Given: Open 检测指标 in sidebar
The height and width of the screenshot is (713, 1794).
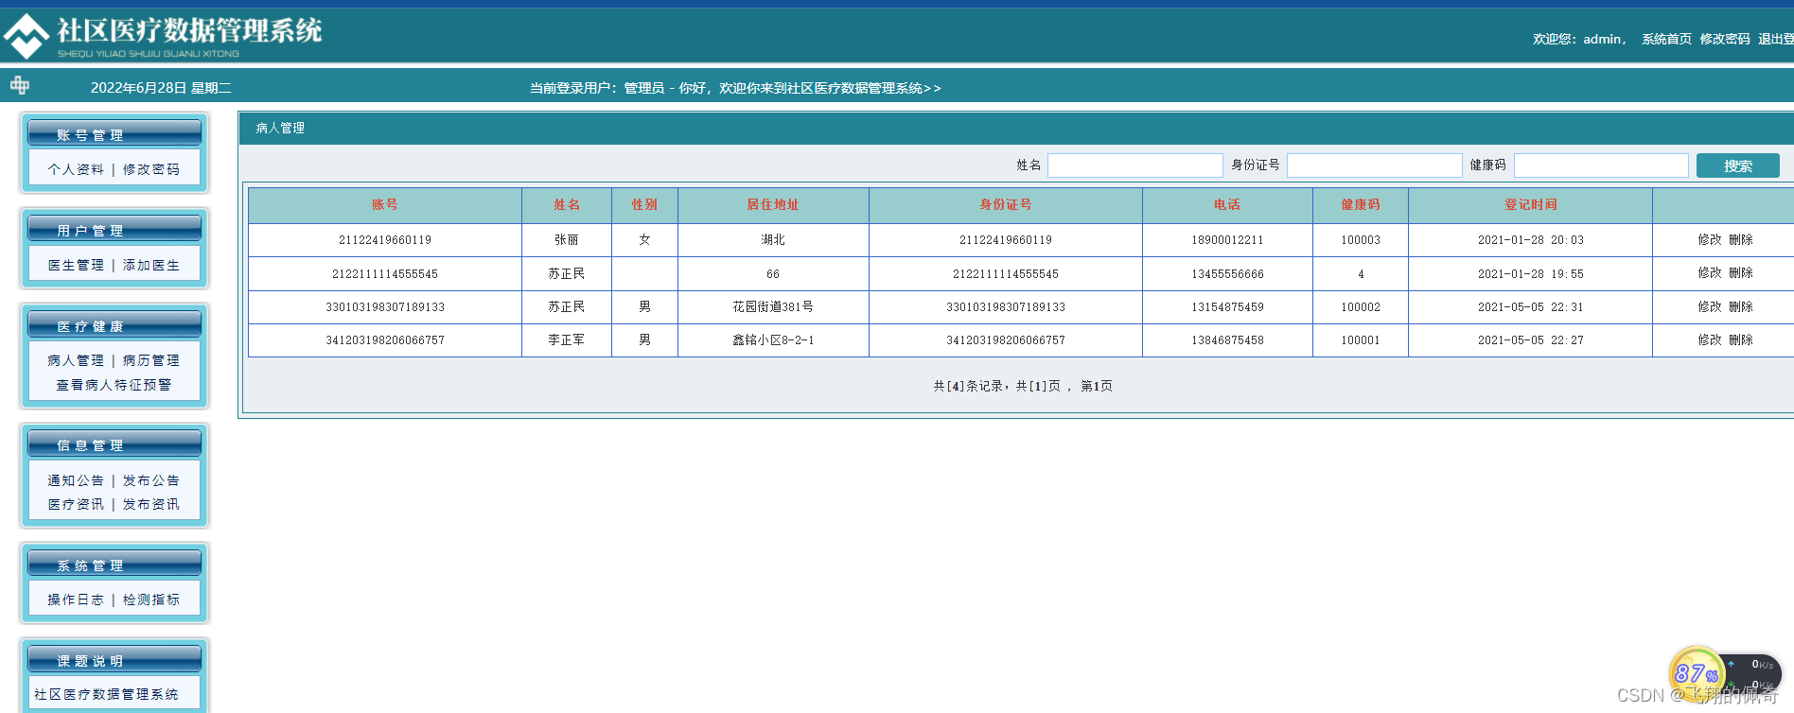Looking at the screenshot, I should pos(151,600).
